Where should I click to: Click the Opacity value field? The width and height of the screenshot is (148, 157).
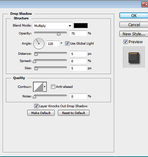click(x=78, y=33)
